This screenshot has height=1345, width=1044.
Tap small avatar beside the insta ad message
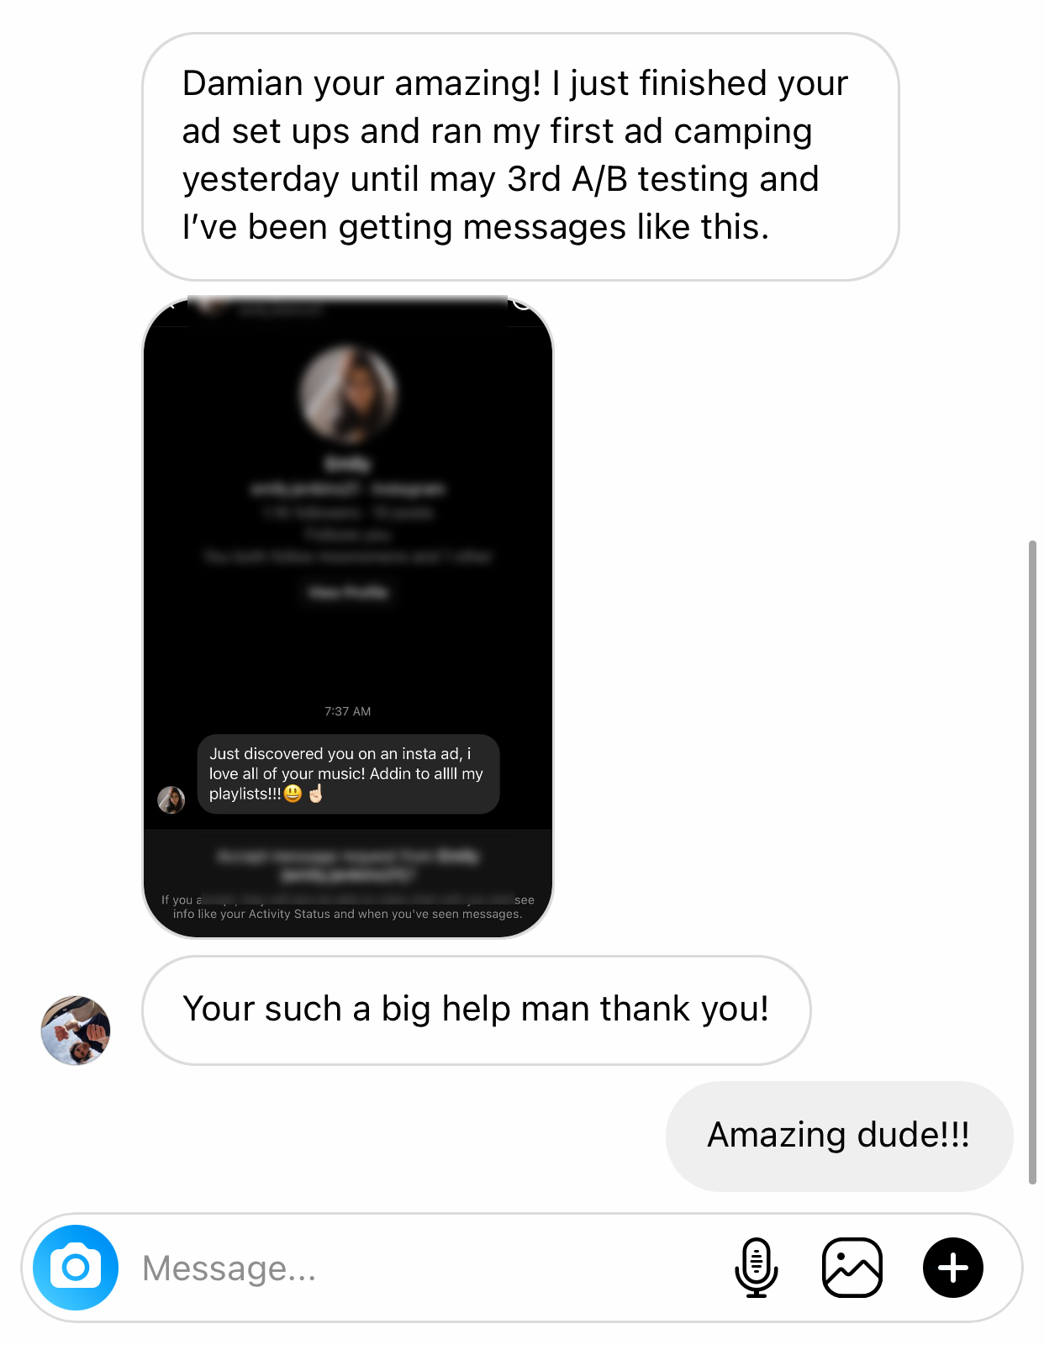click(171, 799)
